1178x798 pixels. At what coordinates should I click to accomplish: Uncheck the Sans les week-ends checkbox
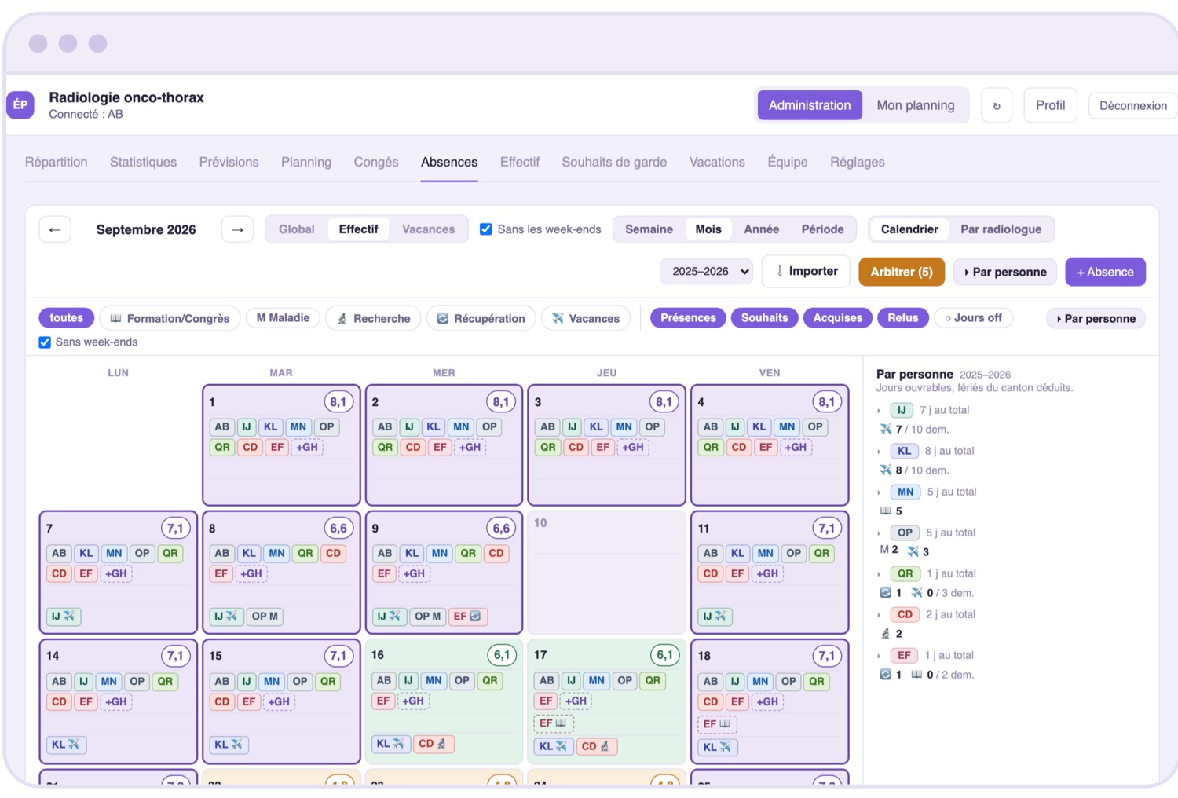(486, 229)
